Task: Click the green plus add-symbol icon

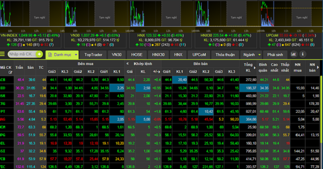Action: [39, 54]
